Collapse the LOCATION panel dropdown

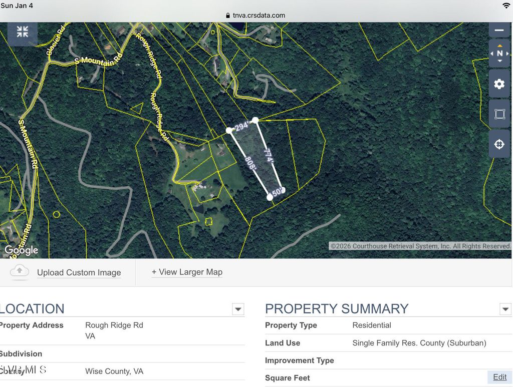[237, 309]
